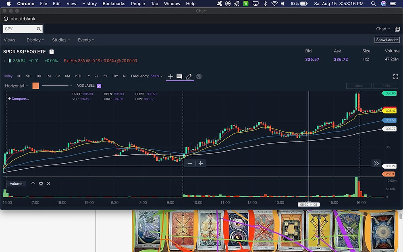Open the line style dropdown

click(57, 85)
